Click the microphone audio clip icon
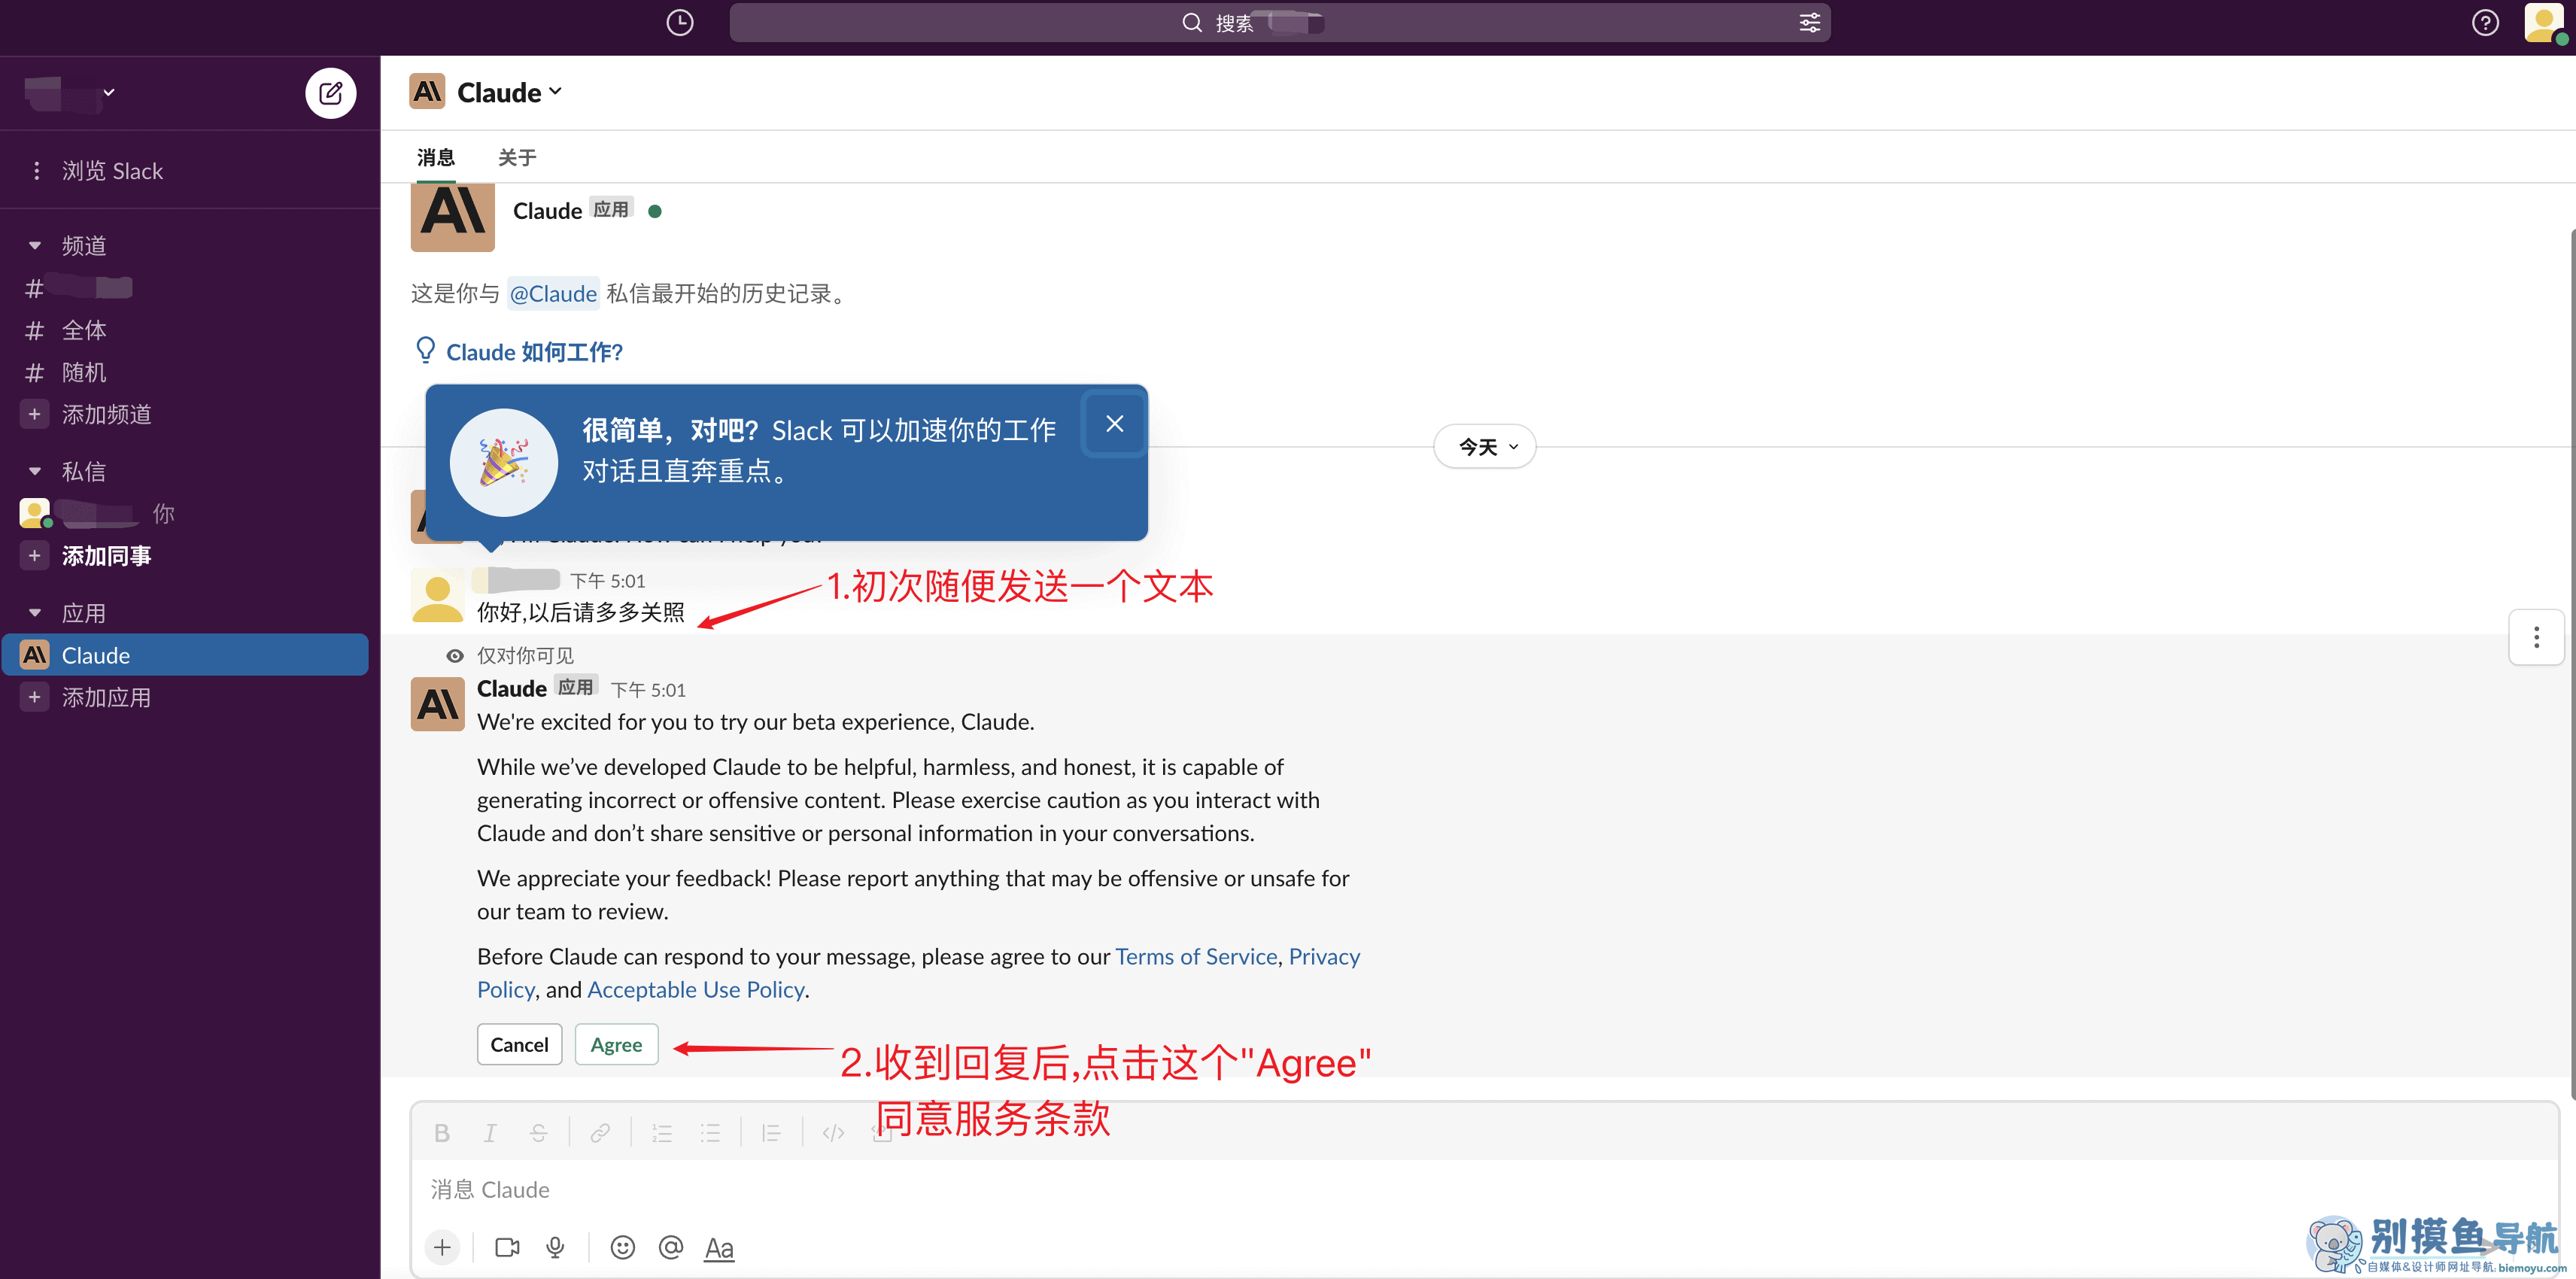2576x1279 pixels. 556,1247
